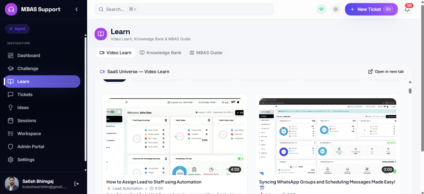The height and width of the screenshot is (194, 424).
Task: Collapse the sidebar with the chevron arrow
Action: point(77,9)
